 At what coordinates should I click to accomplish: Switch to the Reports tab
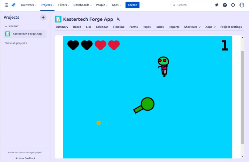(x=174, y=27)
